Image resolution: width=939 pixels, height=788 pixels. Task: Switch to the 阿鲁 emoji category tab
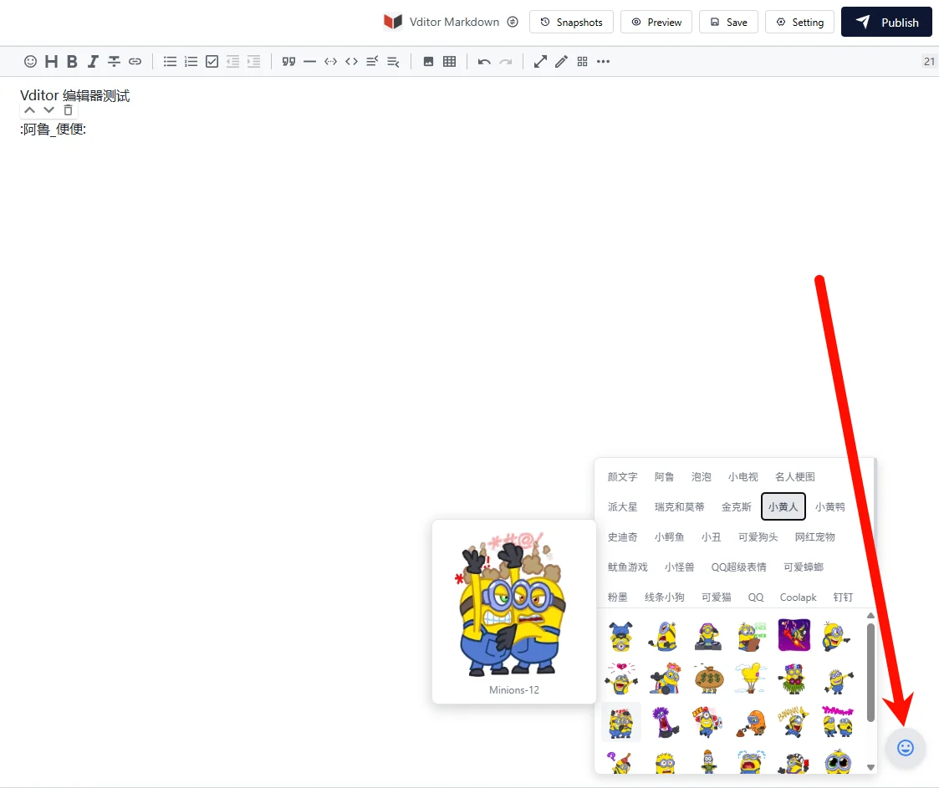(x=664, y=476)
